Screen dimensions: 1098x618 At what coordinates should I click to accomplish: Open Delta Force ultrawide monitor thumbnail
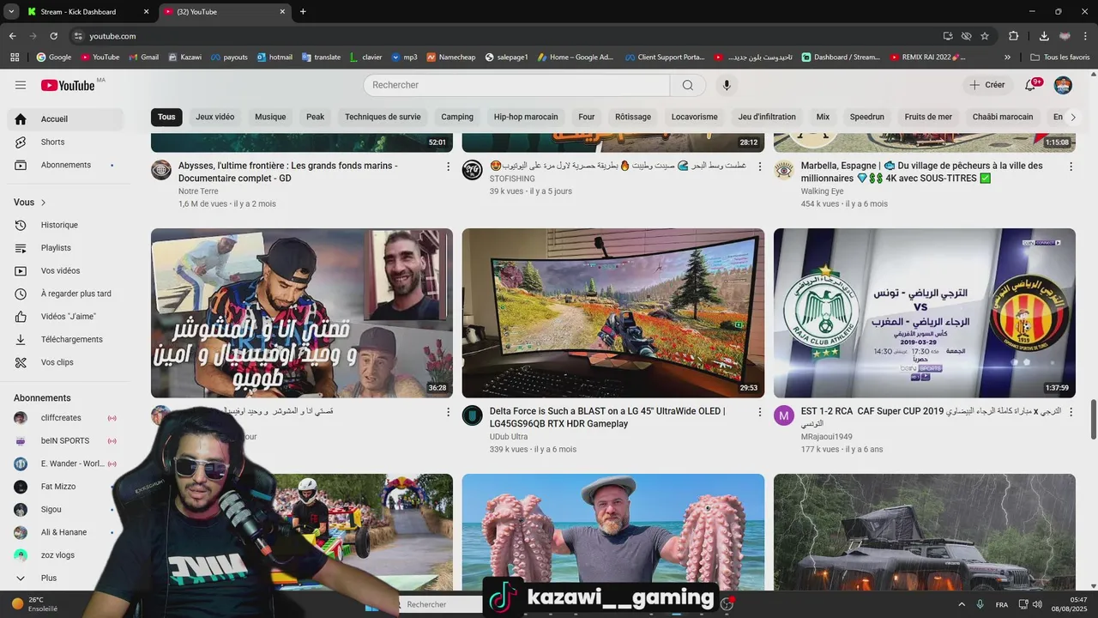pos(613,313)
